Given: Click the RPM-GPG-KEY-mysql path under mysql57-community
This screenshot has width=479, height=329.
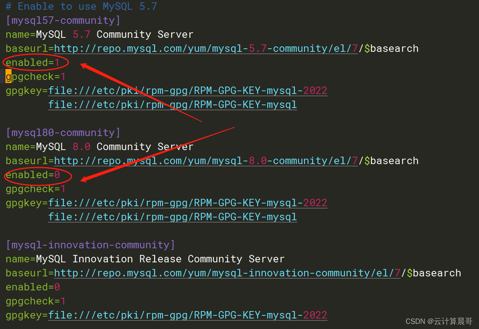Looking at the screenshot, I should pos(173,104).
